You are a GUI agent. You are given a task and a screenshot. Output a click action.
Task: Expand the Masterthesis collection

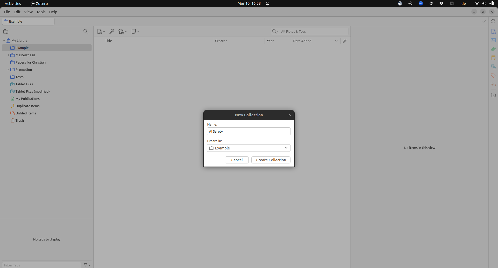8,55
